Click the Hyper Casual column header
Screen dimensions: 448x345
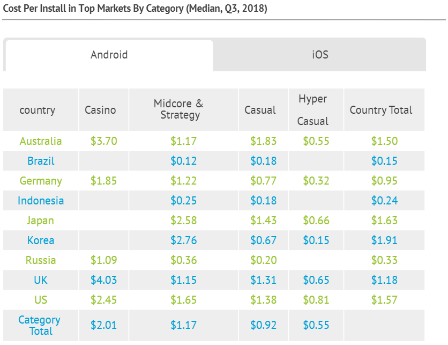[312, 110]
